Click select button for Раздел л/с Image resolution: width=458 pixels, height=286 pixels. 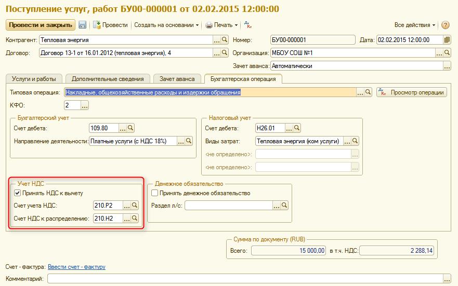click(277, 205)
